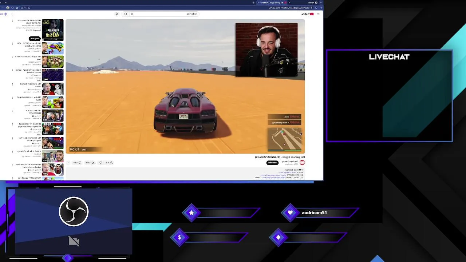This screenshot has width=466, height=262.
Task: Open options menu for Marvel Cosmic Invasion
Action: [12, 71]
